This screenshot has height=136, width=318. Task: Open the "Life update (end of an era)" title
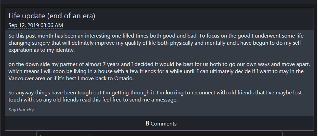point(52,16)
